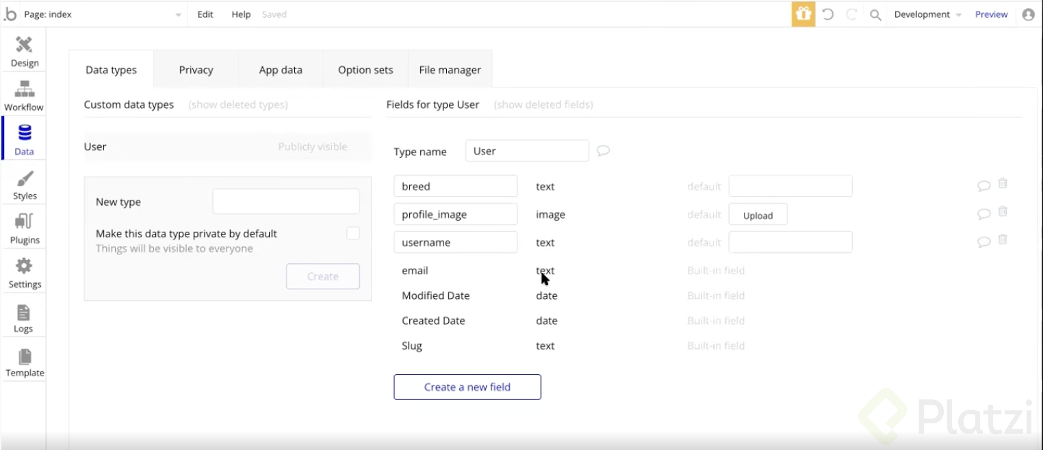Image resolution: width=1043 pixels, height=450 pixels.
Task: Open the Edit menu
Action: (205, 14)
